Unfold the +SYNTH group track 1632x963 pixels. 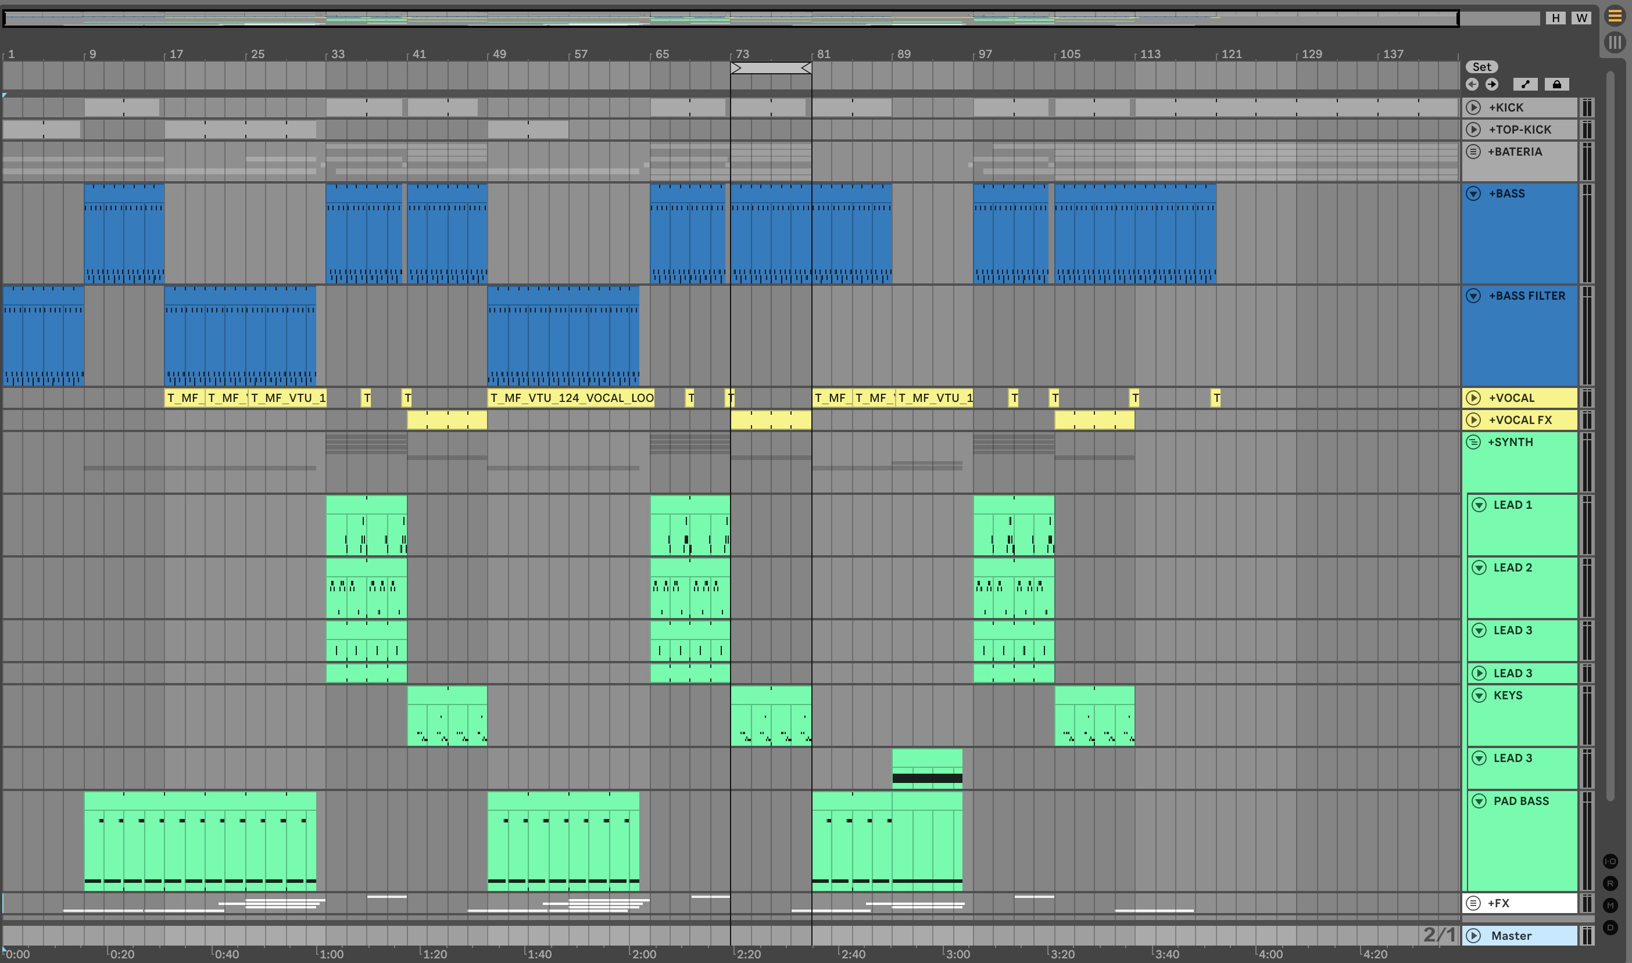tap(1473, 442)
